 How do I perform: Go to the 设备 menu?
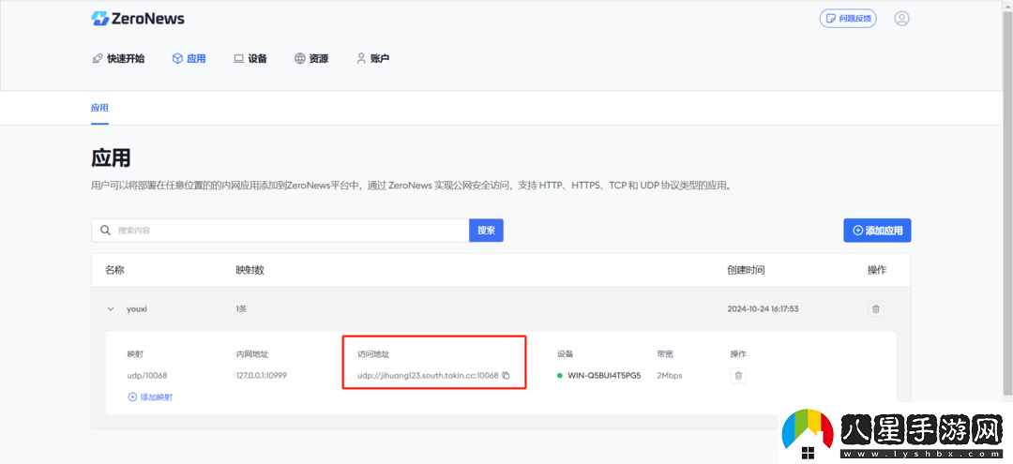pos(250,58)
